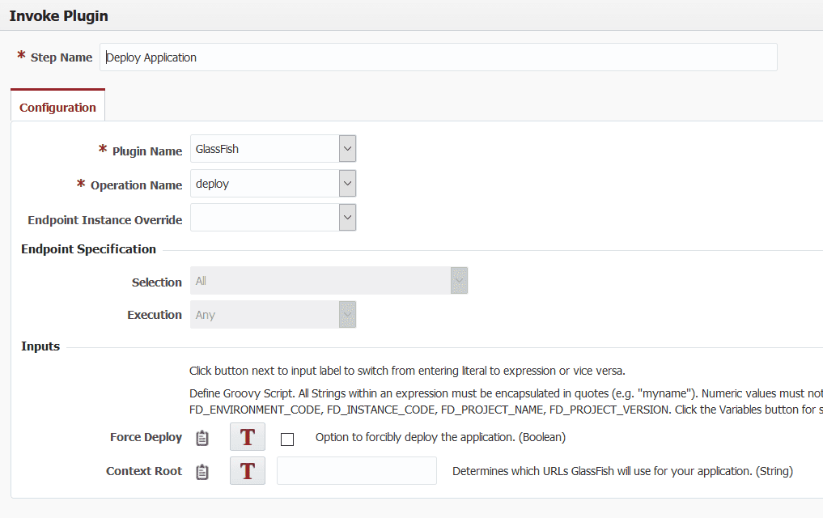Viewport: 823px width, 518px height.
Task: Expand the Endpoint Instance Override dropdown
Action: 347,217
